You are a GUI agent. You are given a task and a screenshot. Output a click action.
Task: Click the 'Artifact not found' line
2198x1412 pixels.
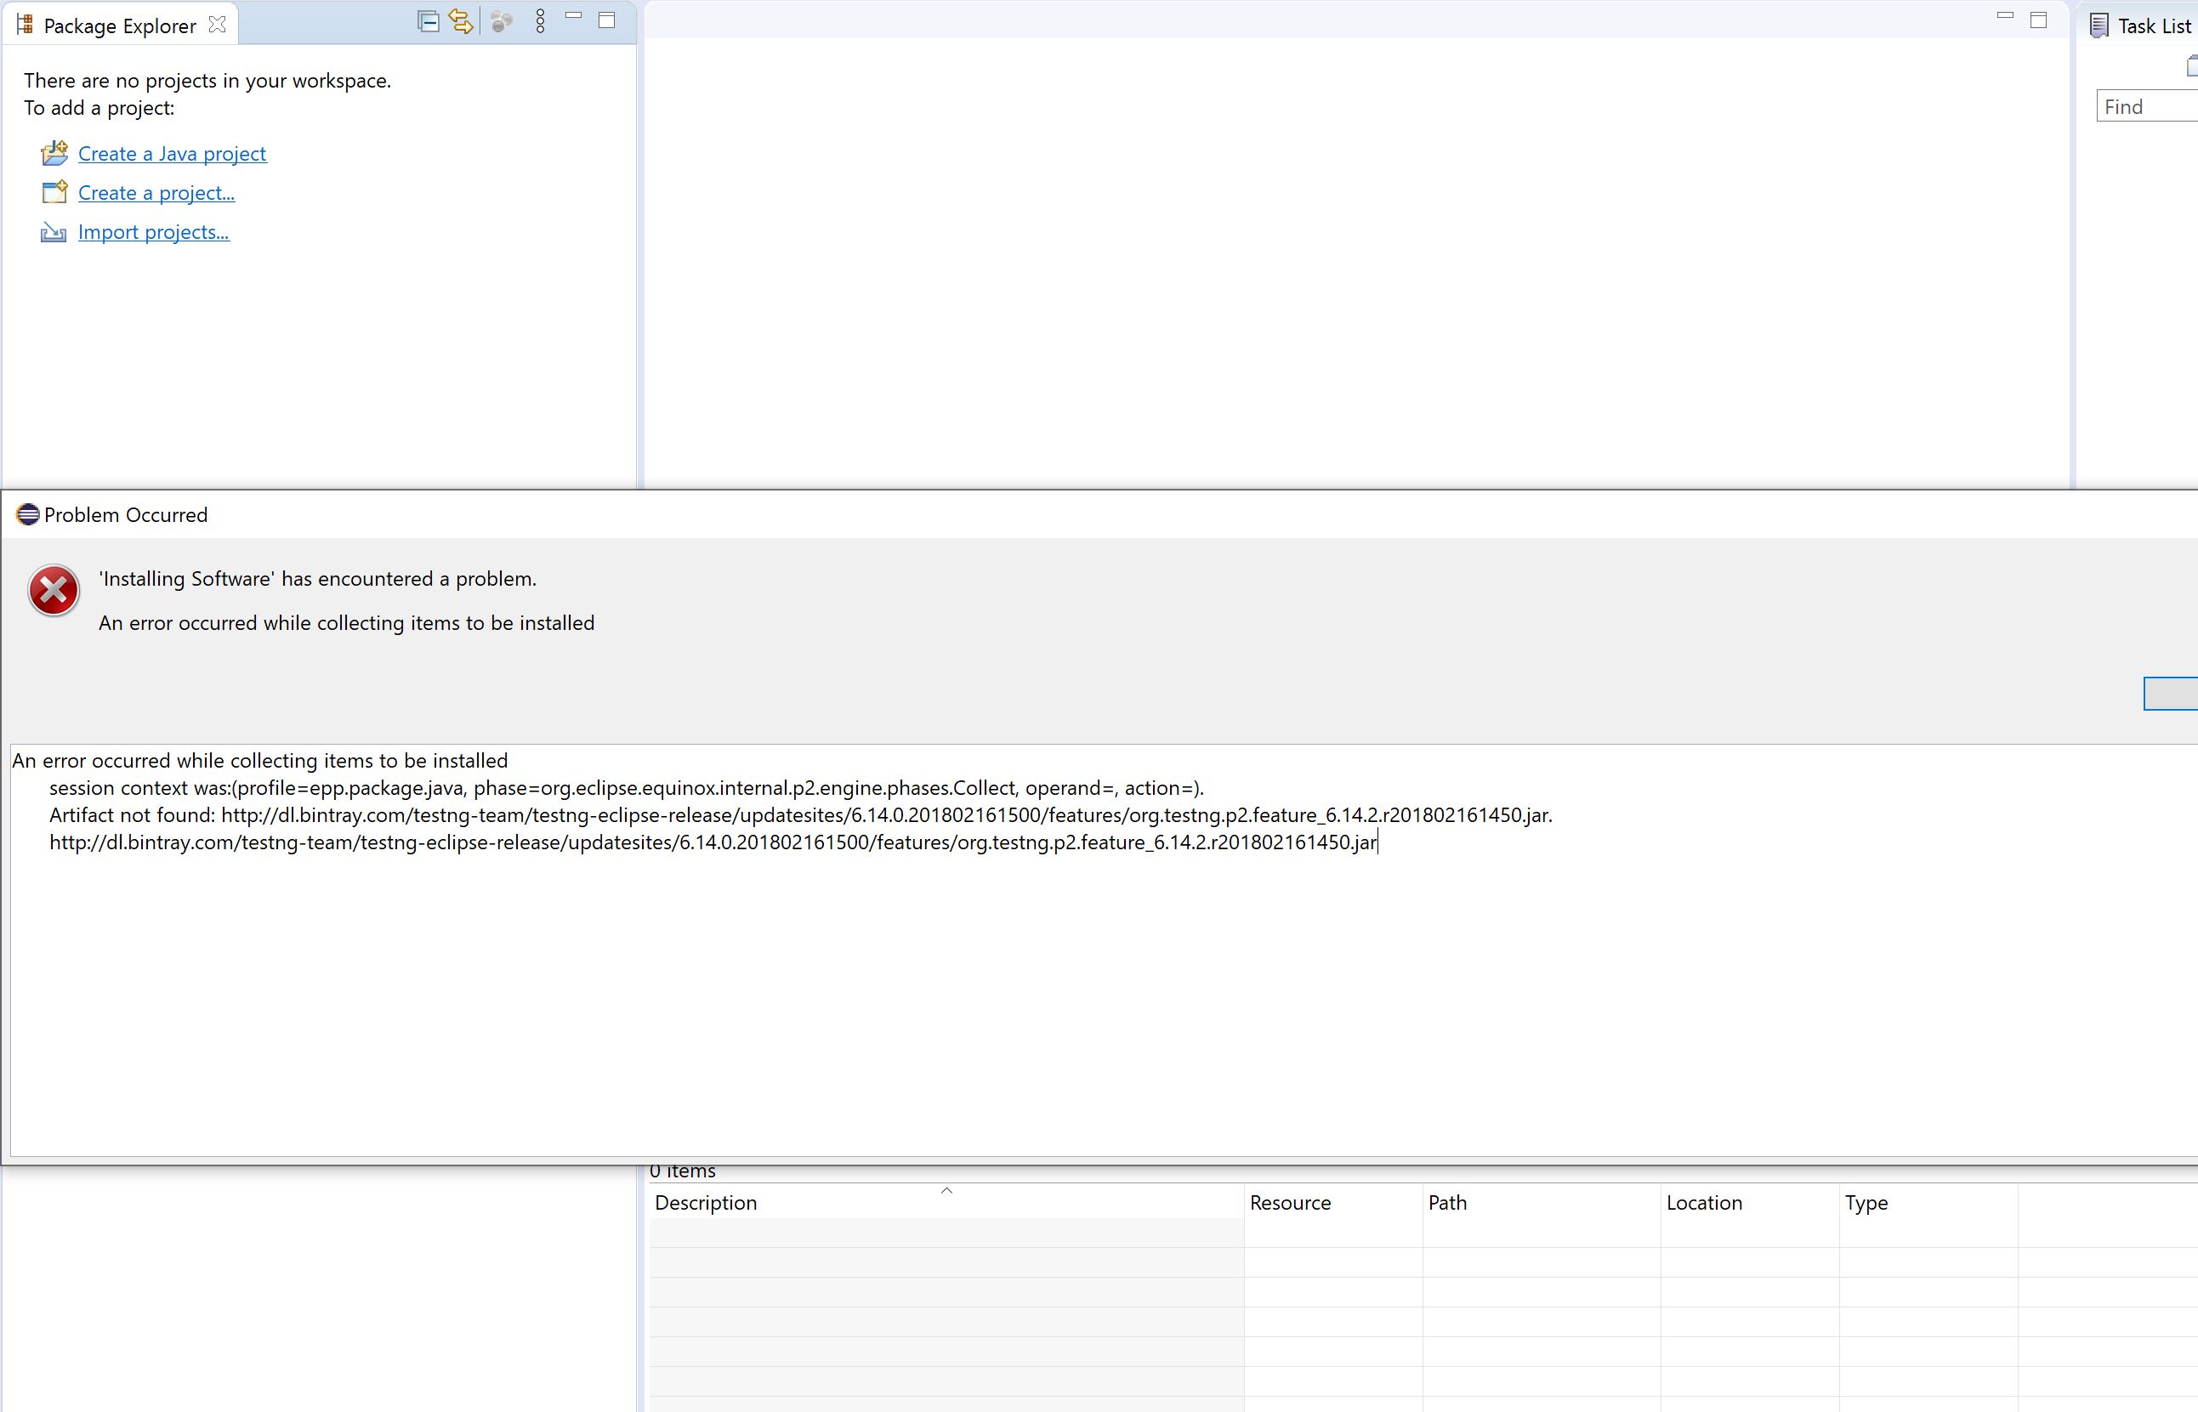800,815
